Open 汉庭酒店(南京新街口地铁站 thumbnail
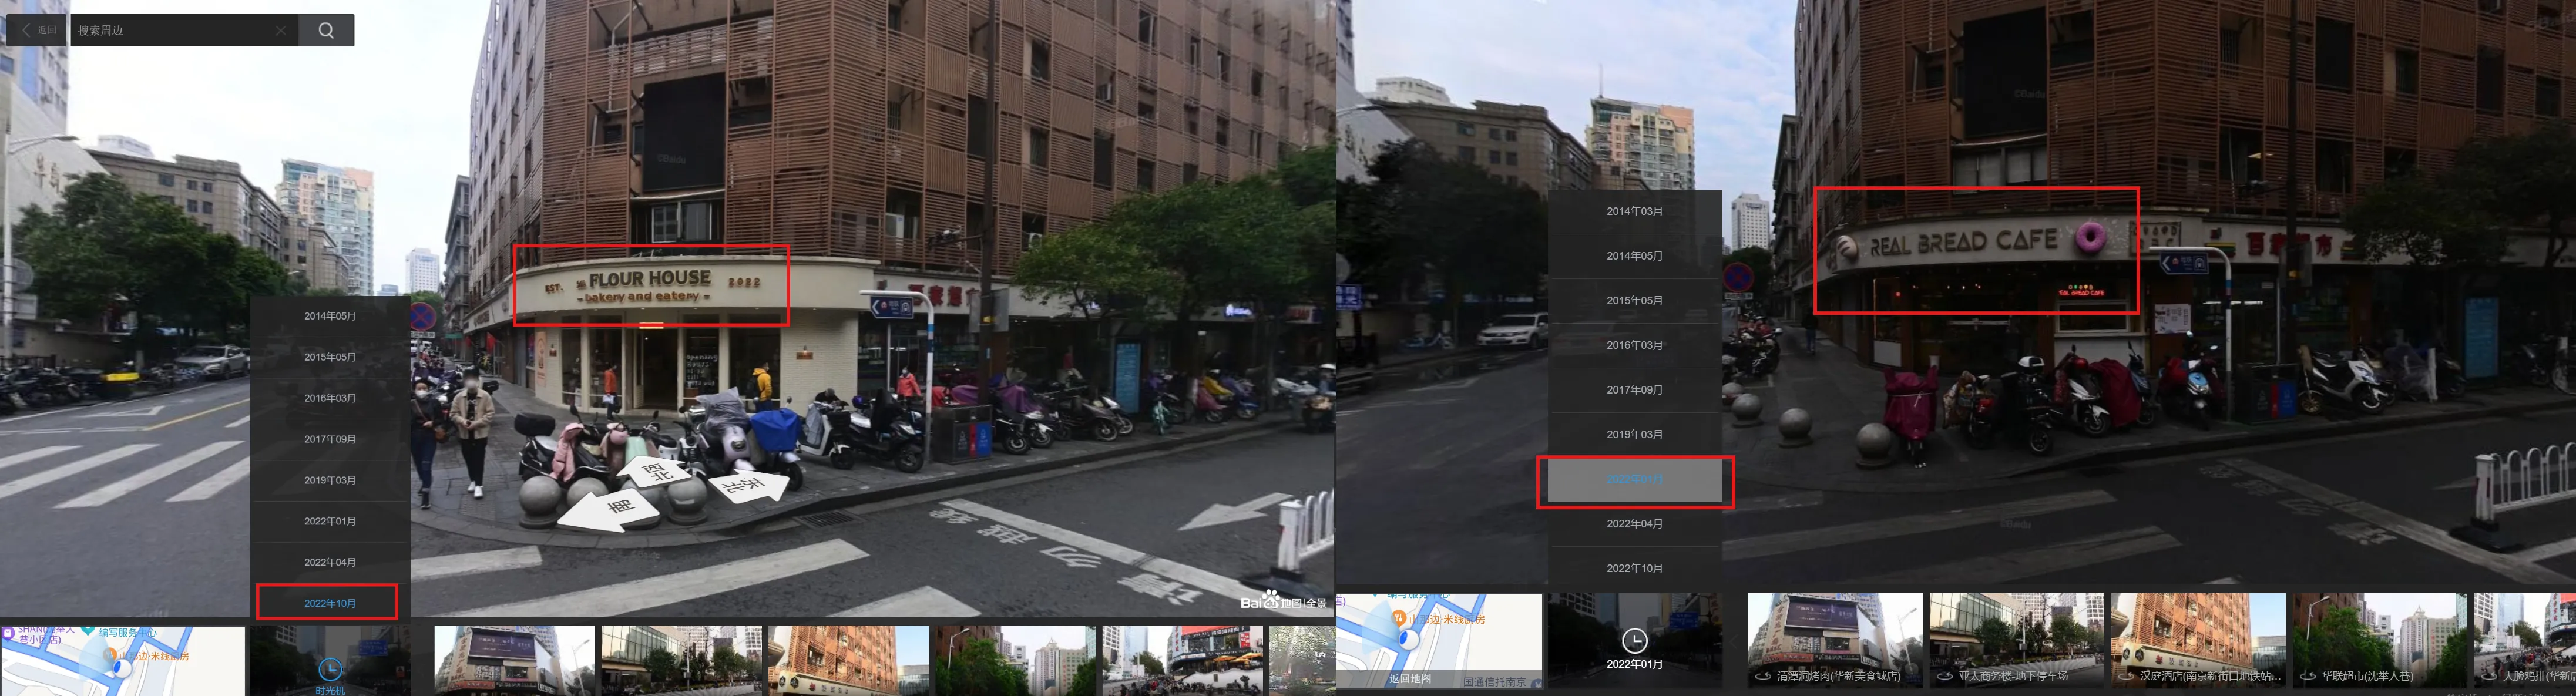 [x=2199, y=640]
